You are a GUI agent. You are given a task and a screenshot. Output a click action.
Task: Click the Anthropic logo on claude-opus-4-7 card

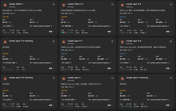[x=64, y=42]
